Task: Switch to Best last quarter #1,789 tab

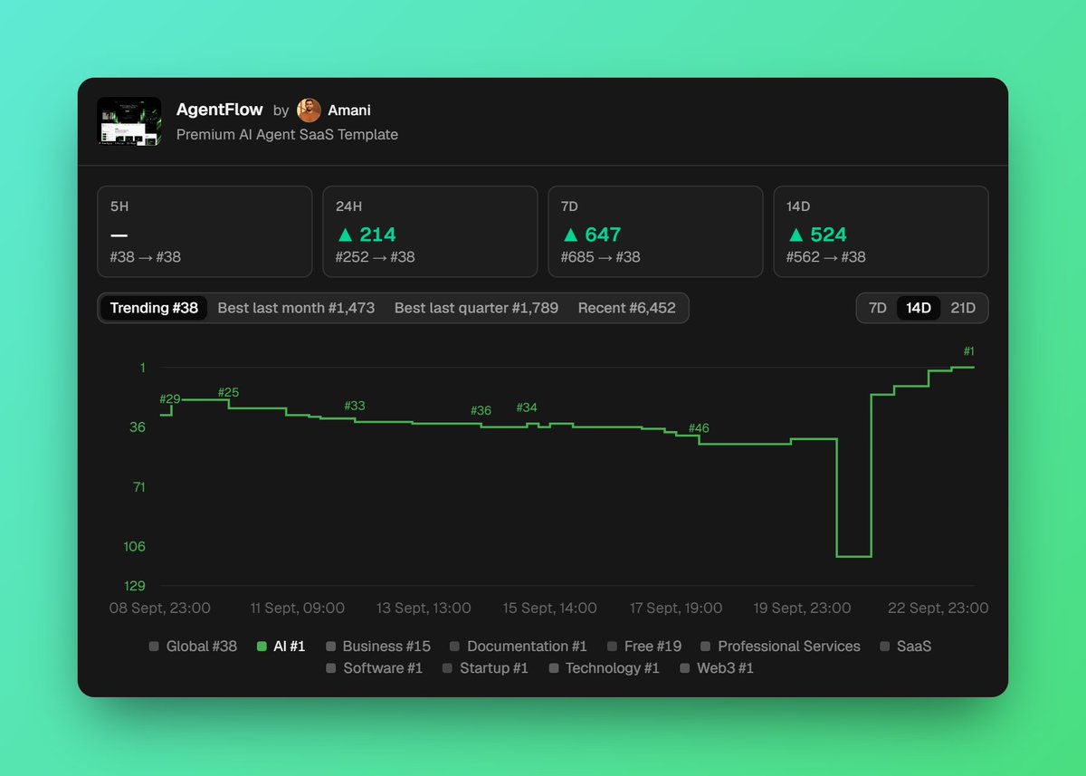Action: pos(476,308)
